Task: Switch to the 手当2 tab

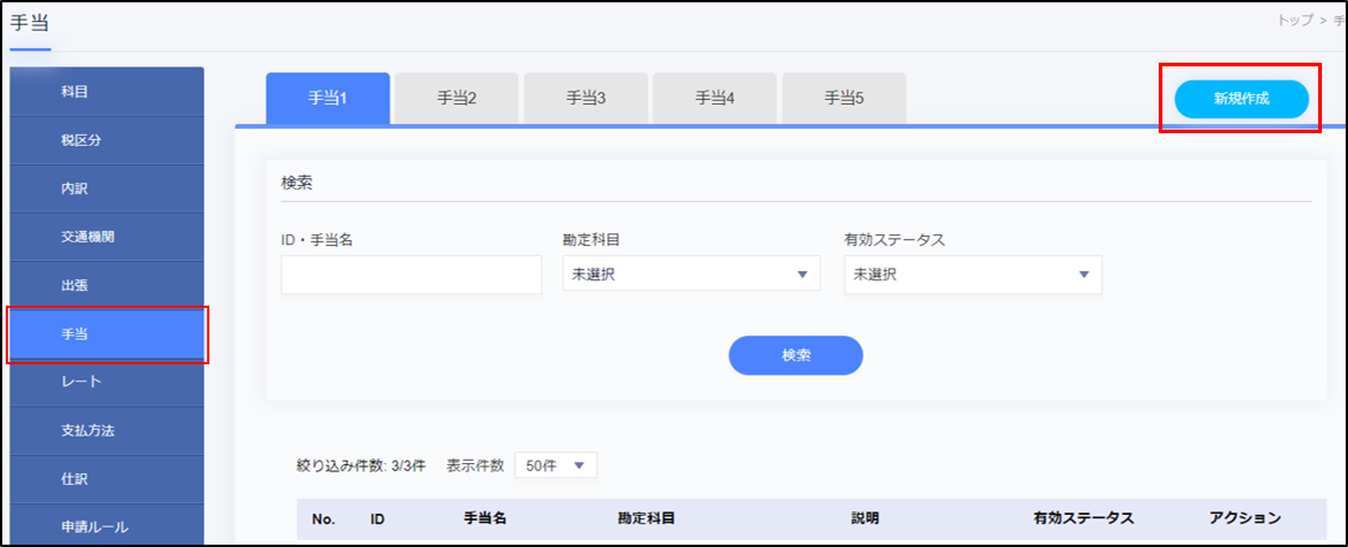Action: [456, 97]
